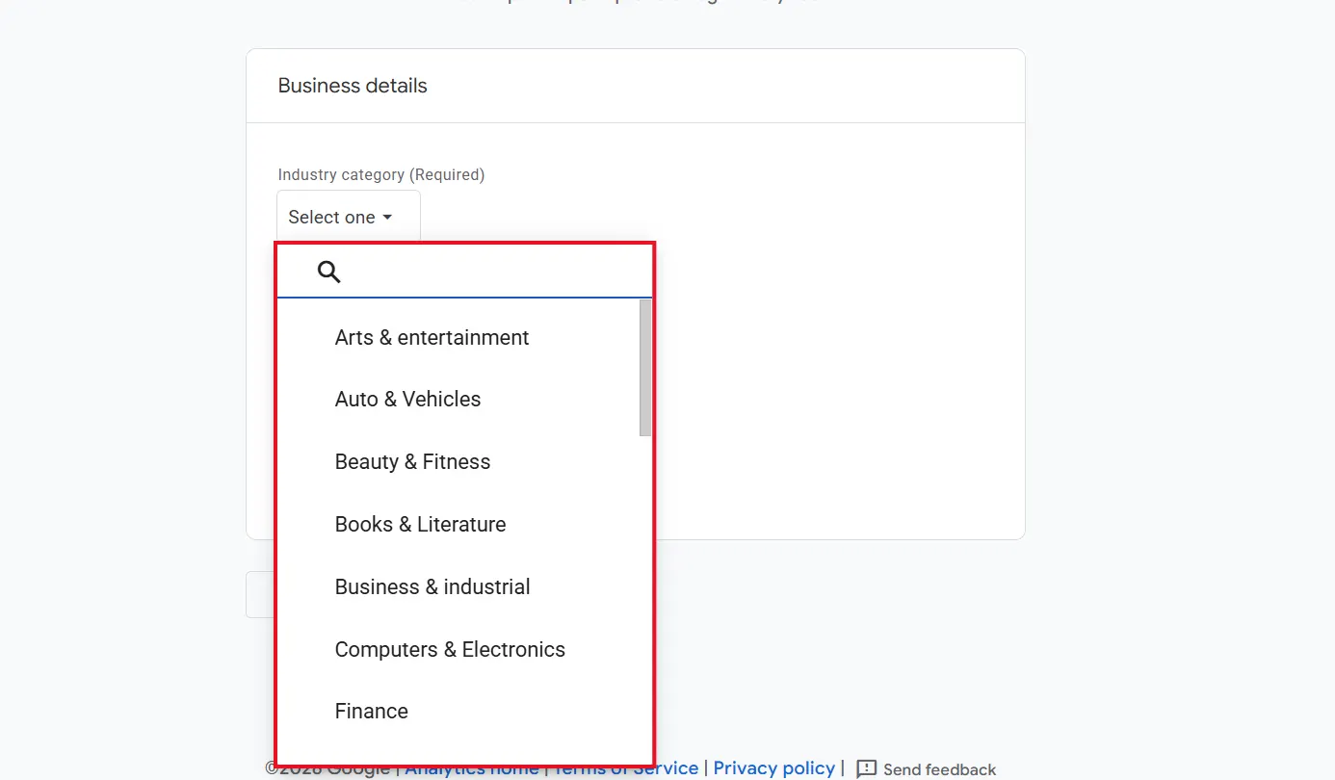This screenshot has width=1335, height=780.
Task: Open the Privacy policy link
Action: pos(774,767)
